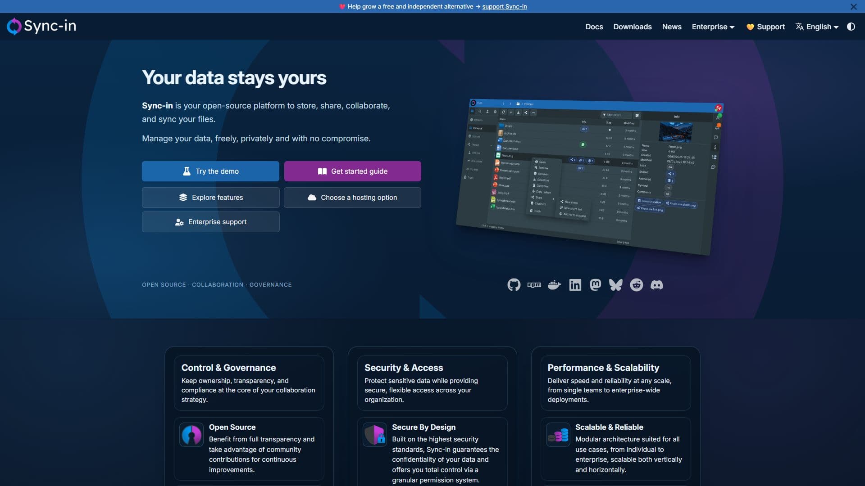Screen dimensions: 865x486
Task: Click the Secure By Design shield icon
Action: 375,435
